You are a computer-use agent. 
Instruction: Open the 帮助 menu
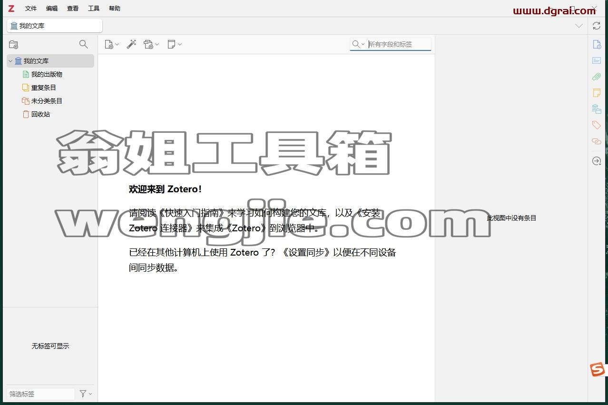pos(115,9)
